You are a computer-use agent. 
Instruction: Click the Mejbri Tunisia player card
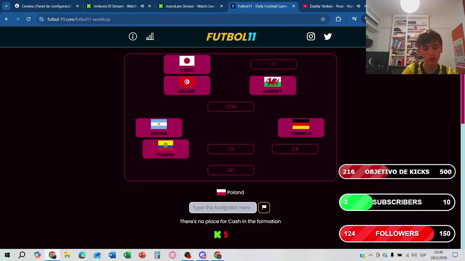pos(187,86)
